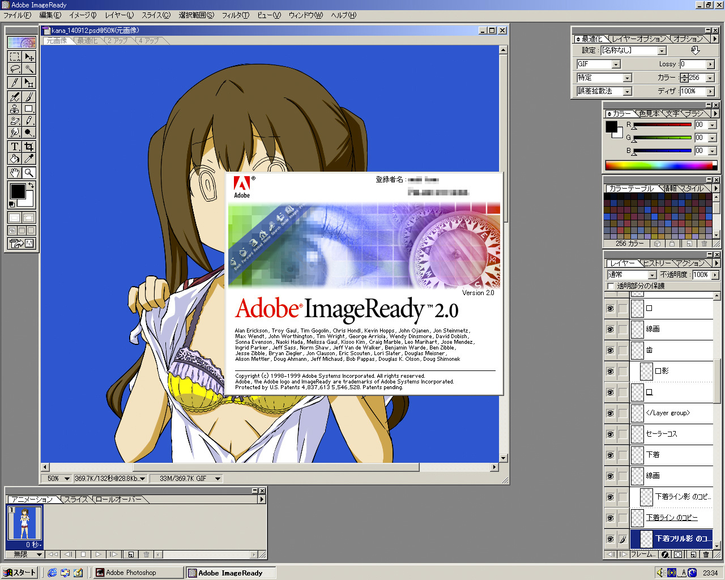Select the Eraser tool
The image size is (725, 580).
[x=15, y=121]
